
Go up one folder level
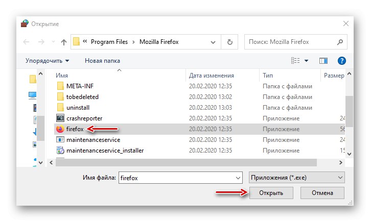pyautogui.click(x=64, y=42)
